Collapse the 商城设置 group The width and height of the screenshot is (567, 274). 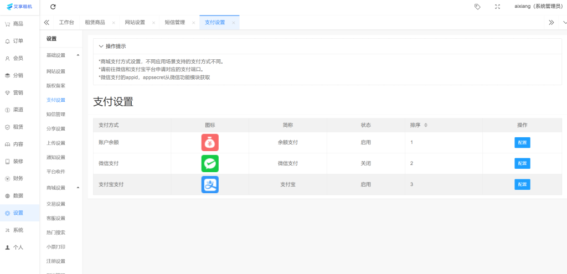[78, 188]
